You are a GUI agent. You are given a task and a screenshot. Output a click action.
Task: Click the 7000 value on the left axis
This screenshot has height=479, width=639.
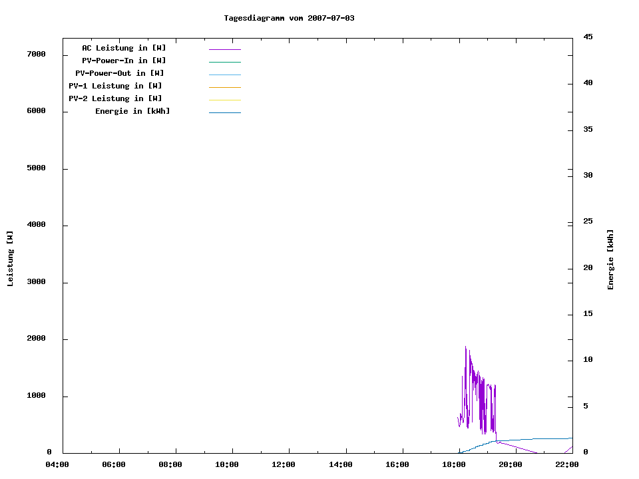click(36, 54)
